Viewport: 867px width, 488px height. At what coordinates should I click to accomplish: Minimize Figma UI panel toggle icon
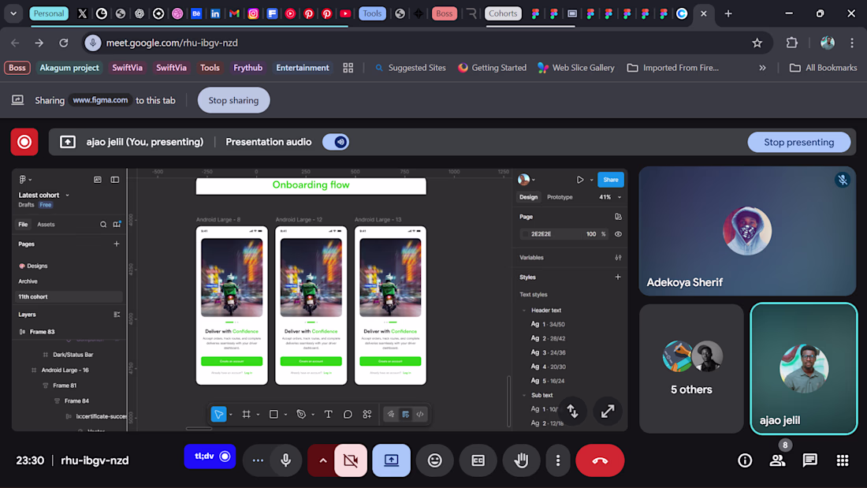coord(97,179)
